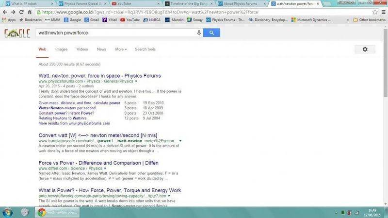Open the klikBCA bookmark
The height and width of the screenshot is (218, 388).
(x=152, y=20)
